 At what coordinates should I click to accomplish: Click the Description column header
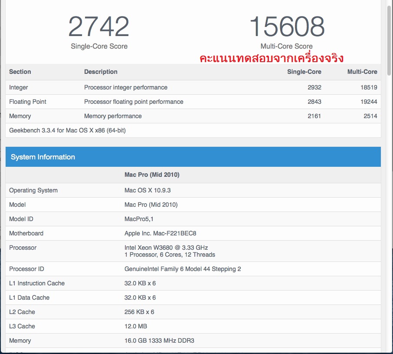(x=101, y=72)
